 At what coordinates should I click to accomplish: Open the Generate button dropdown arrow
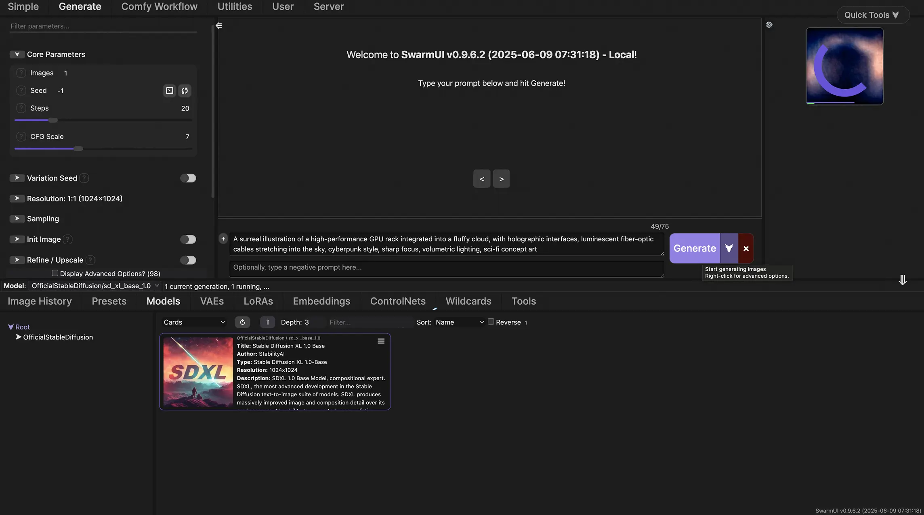(x=729, y=249)
